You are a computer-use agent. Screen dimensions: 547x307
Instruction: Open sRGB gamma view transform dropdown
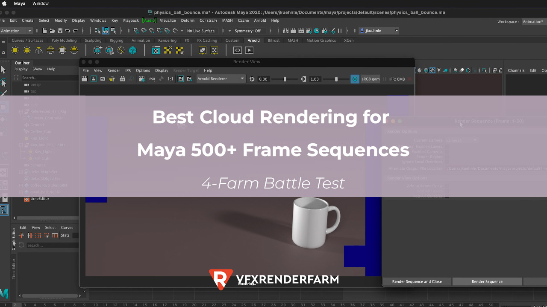[x=370, y=79]
